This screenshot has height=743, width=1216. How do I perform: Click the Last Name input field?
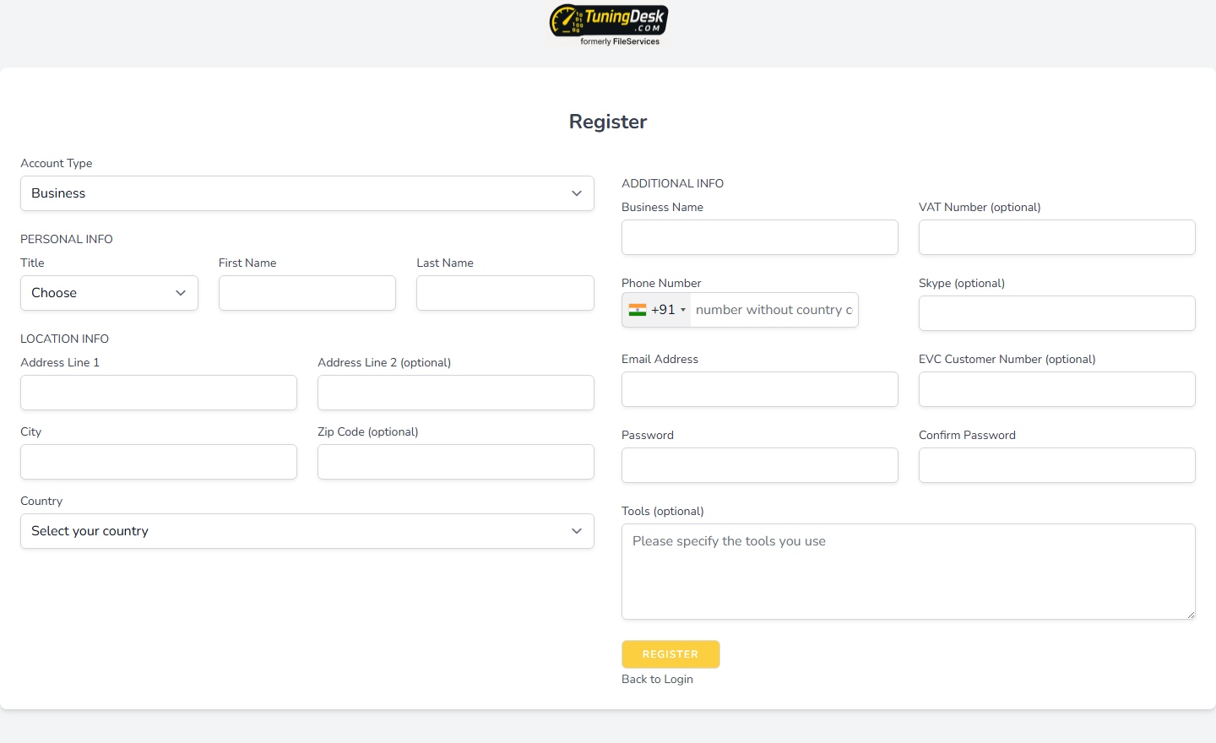click(x=504, y=293)
